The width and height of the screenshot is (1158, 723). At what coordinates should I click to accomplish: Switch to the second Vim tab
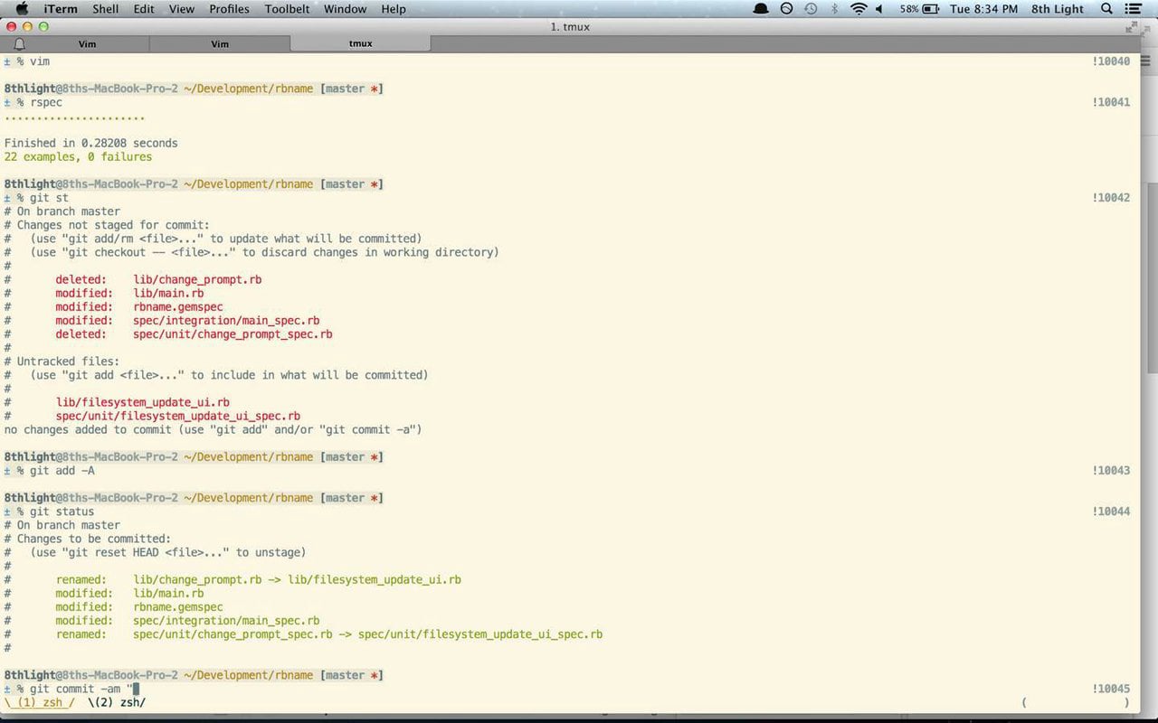tap(220, 43)
